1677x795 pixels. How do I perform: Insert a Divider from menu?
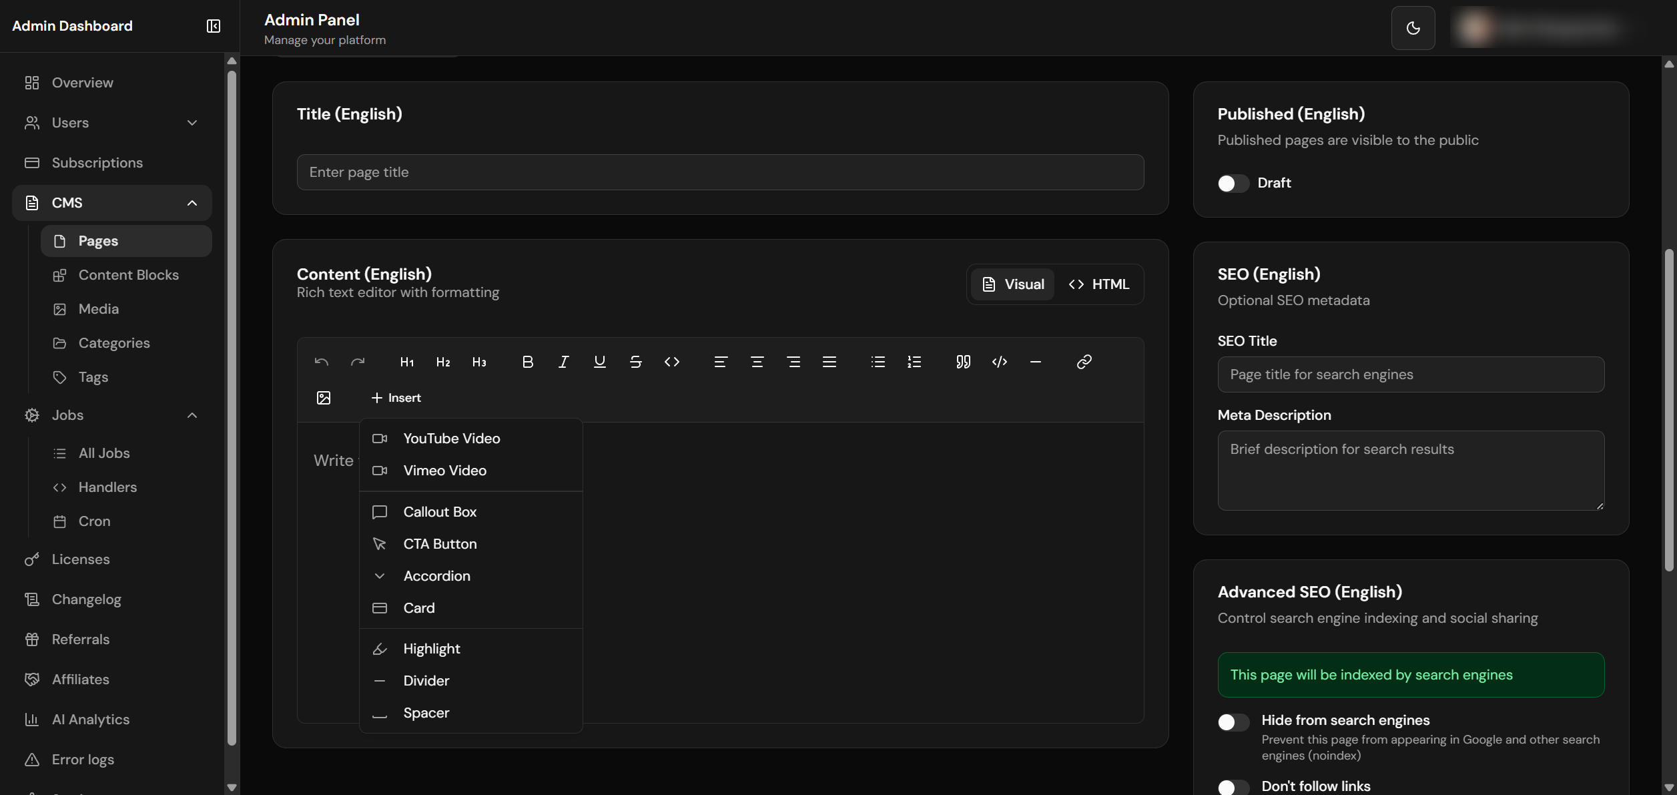[471, 681]
